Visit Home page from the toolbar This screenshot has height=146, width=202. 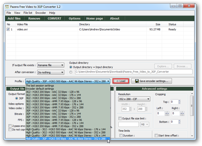coord(95,18)
